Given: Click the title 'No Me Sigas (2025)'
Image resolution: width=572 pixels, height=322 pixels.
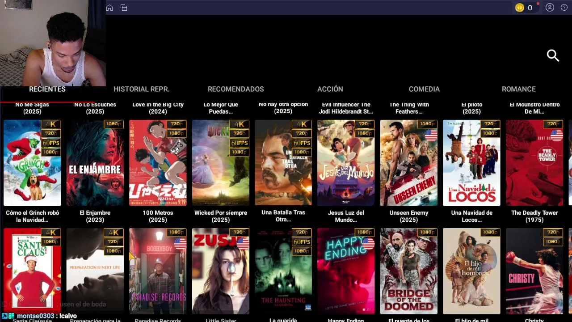Looking at the screenshot, I should tap(32, 108).
